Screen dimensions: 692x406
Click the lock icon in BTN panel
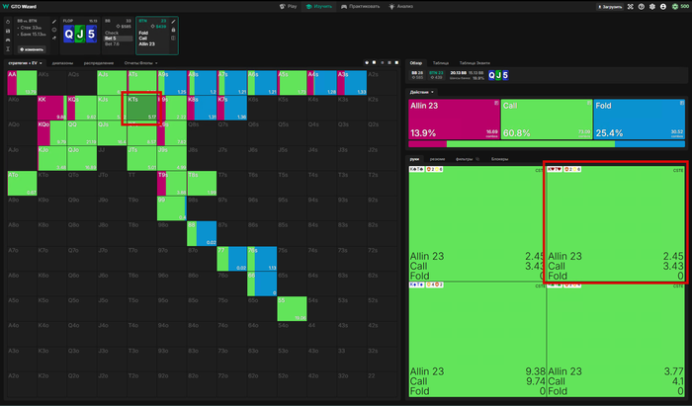173,30
